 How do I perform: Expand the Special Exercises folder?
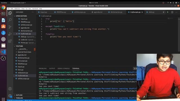[x=24, y=52]
